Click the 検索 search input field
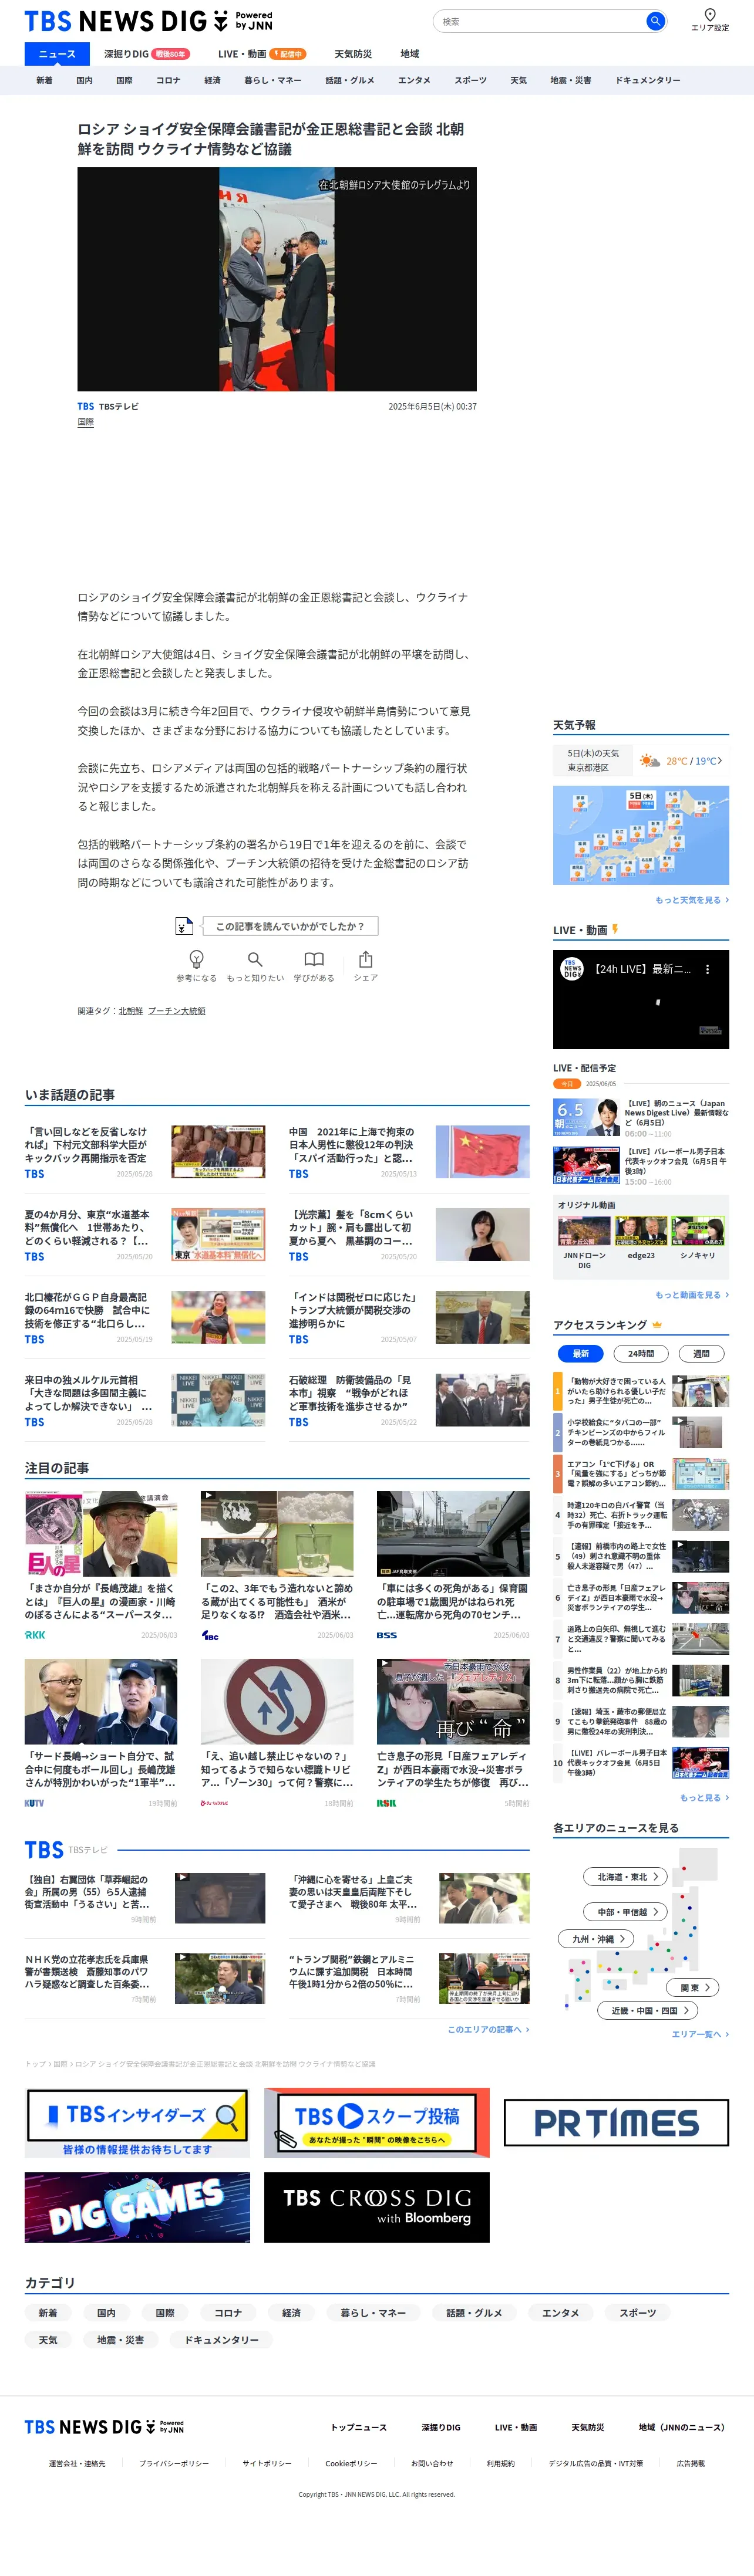The width and height of the screenshot is (754, 2576). point(541,21)
